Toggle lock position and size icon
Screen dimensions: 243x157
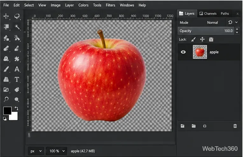(202, 39)
